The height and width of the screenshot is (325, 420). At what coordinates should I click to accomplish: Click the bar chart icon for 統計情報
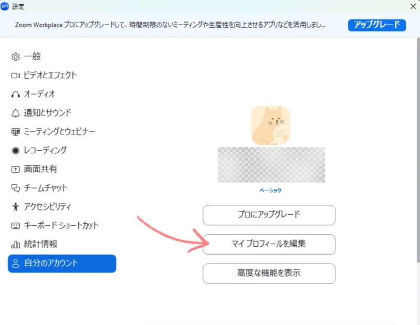(x=15, y=245)
